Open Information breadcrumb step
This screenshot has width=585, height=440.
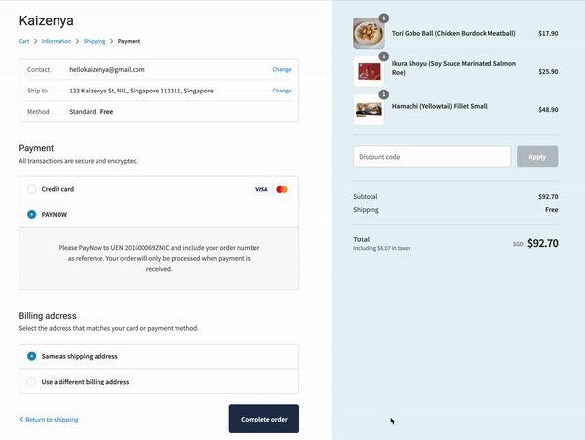tap(57, 42)
